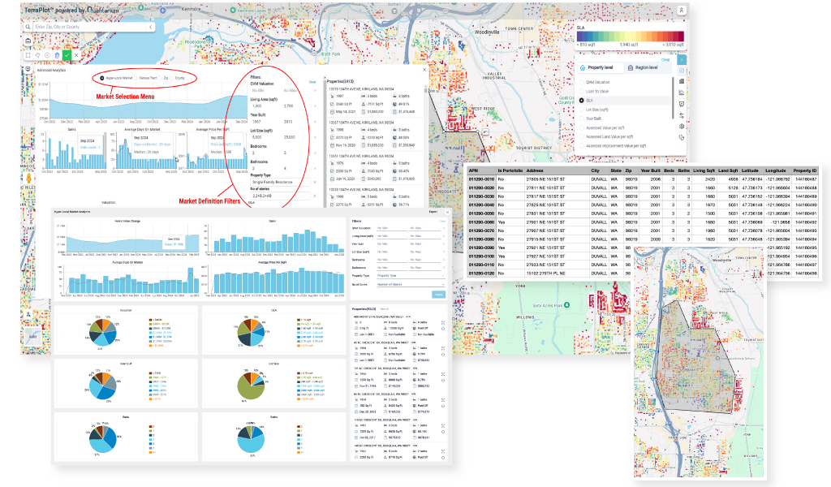Click the Apply button in the lower filters
This screenshot has height=487, width=831.
point(438,294)
